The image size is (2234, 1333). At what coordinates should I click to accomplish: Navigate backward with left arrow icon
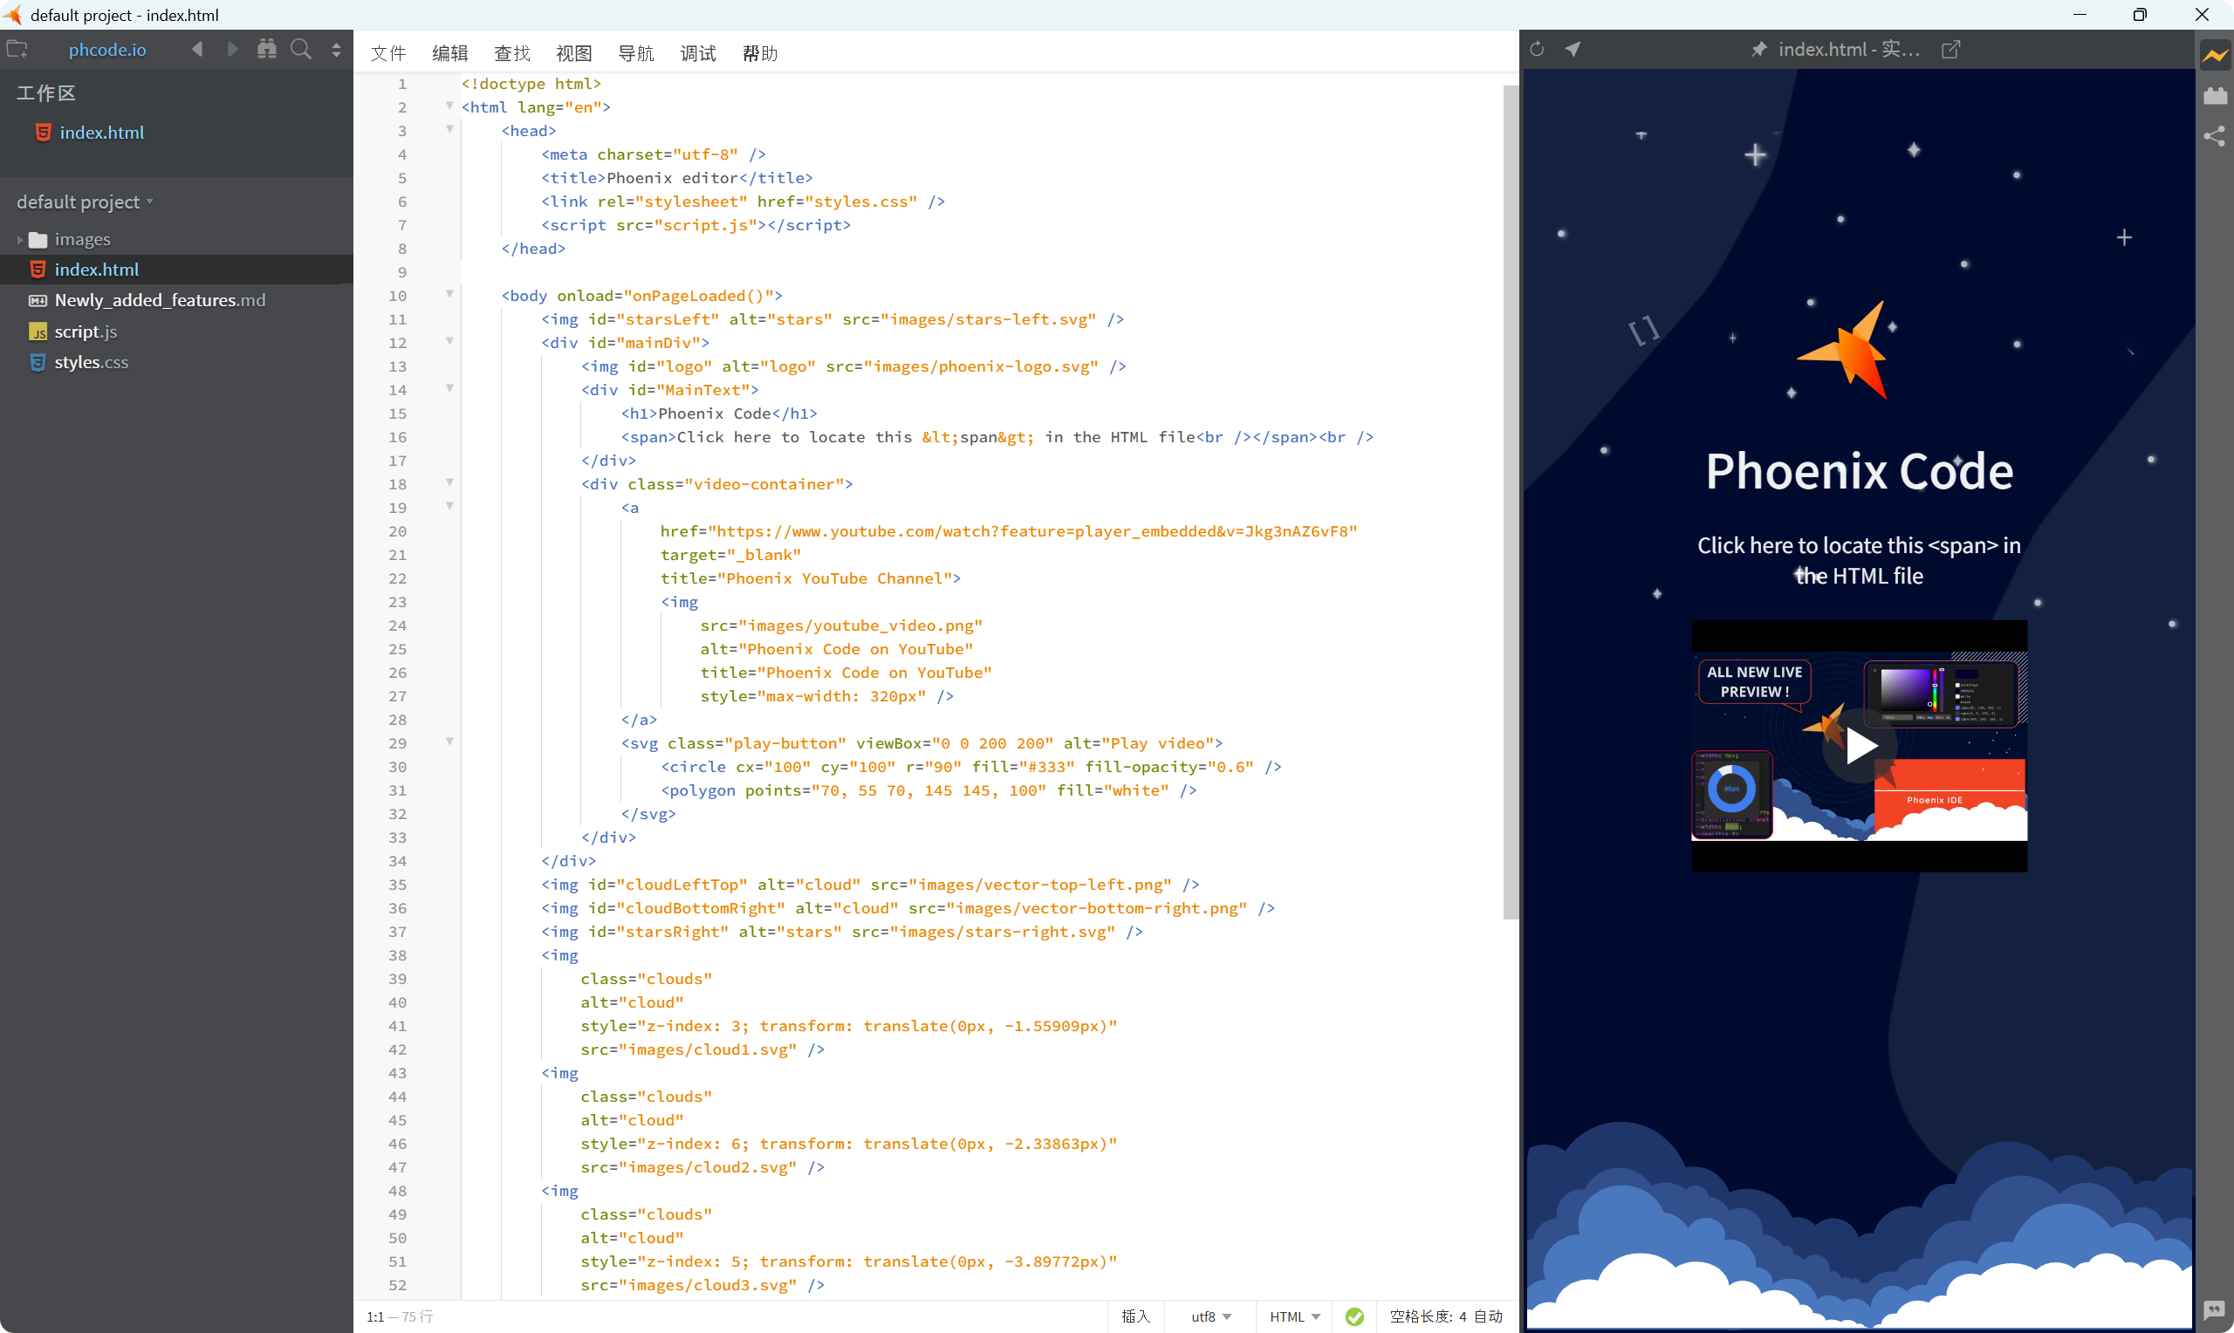pyautogui.click(x=196, y=50)
